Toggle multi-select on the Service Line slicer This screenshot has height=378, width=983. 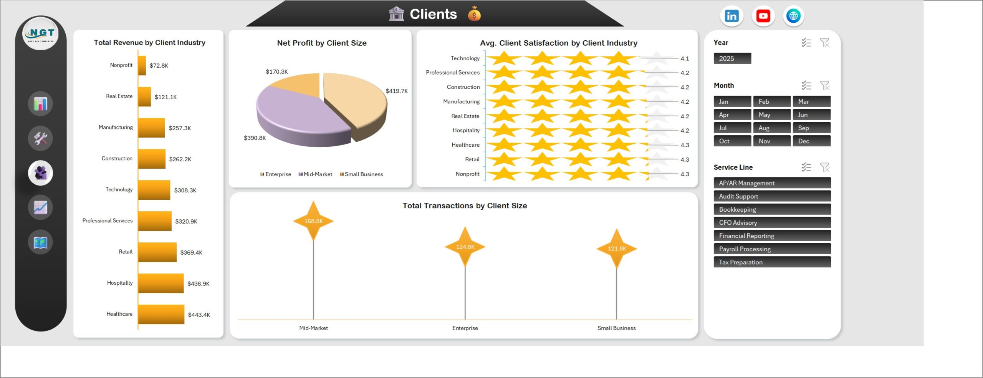806,167
